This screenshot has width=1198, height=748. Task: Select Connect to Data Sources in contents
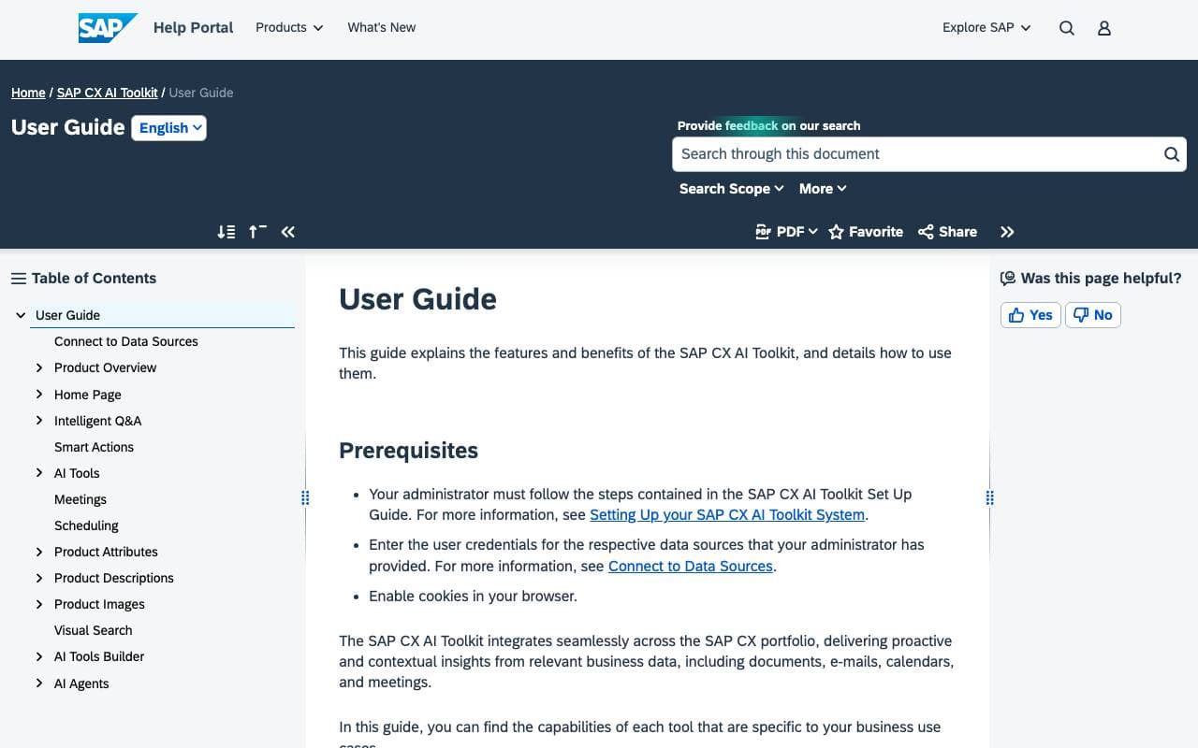point(126,341)
